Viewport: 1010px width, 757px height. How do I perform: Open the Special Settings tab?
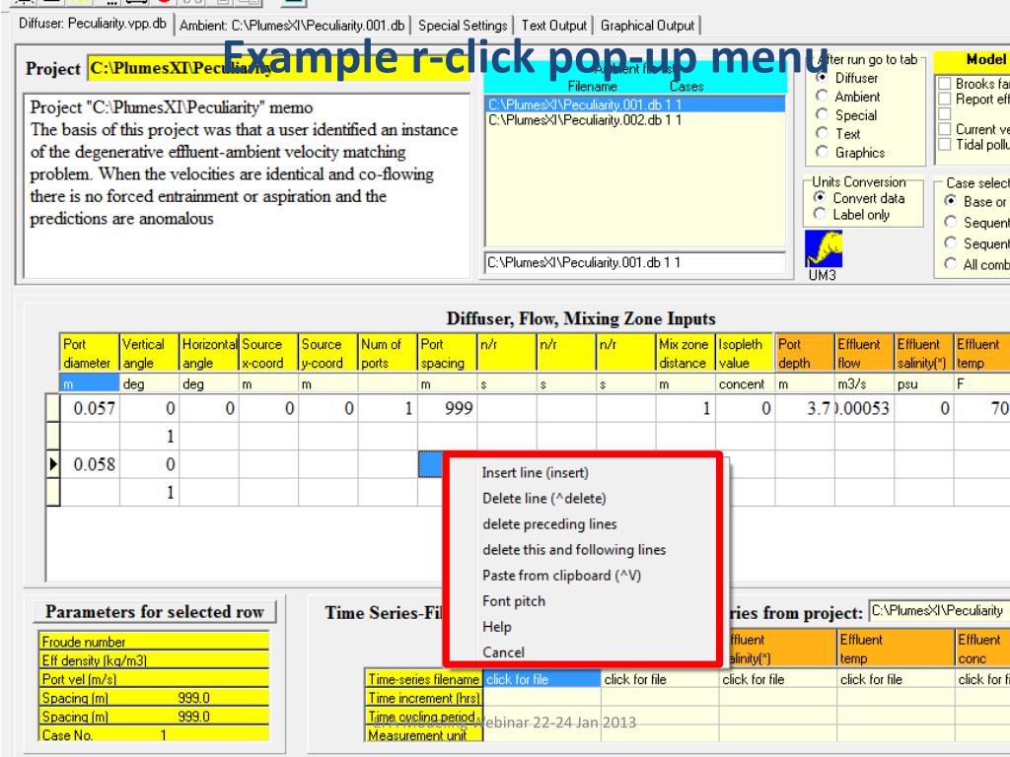[463, 26]
